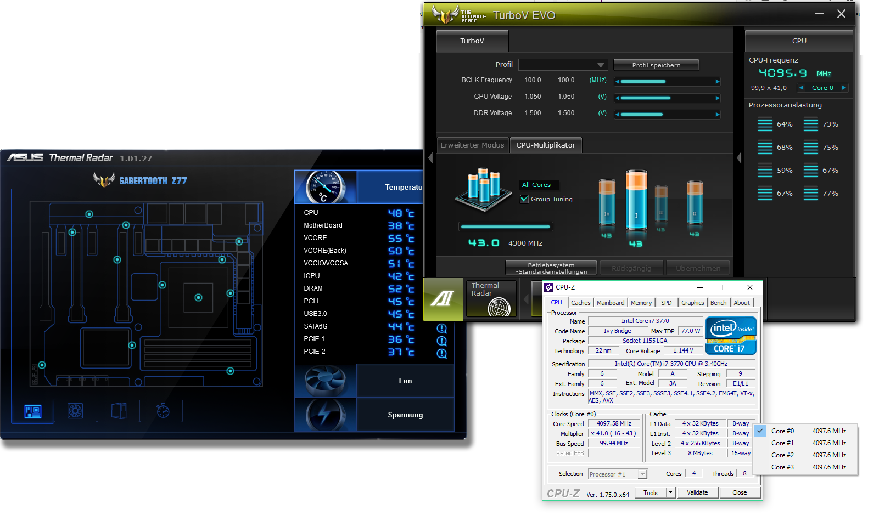Click the info icon next to PCIE-2
The width and height of the screenshot is (896, 521).
point(442,354)
